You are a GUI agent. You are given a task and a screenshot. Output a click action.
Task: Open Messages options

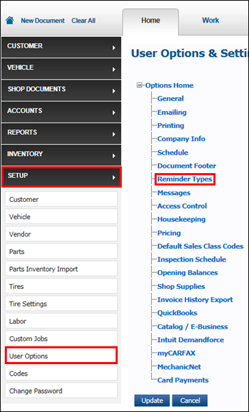coord(174,193)
